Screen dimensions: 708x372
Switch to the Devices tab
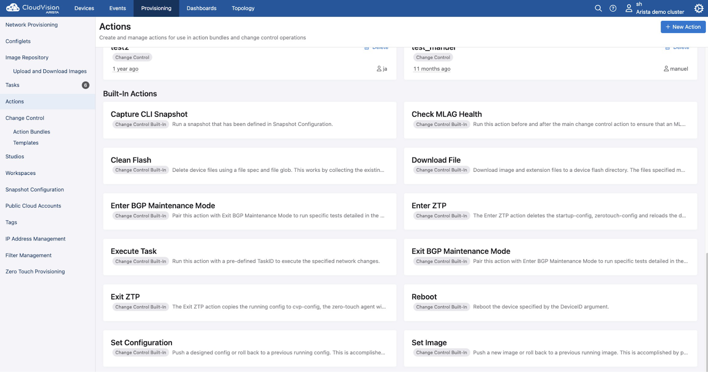click(x=84, y=8)
